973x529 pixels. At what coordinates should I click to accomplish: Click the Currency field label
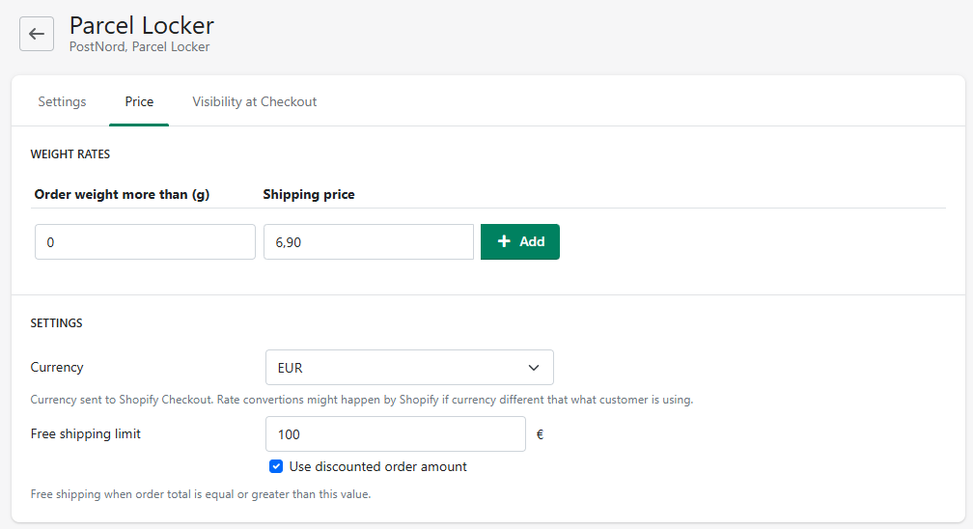(x=57, y=367)
